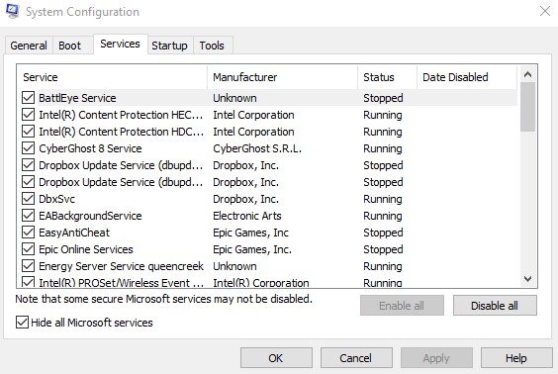
Task: Click the Electronic Arts manufacturer cell
Action: point(247,216)
